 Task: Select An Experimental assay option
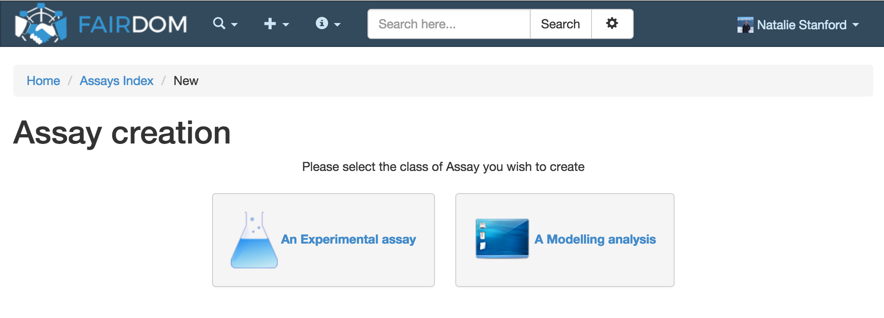(x=348, y=240)
